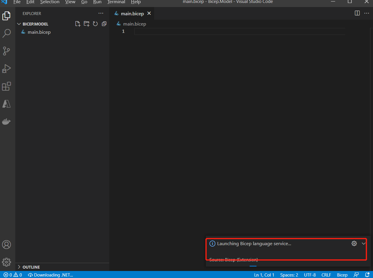The height and width of the screenshot is (278, 373).
Task: Collapse all folders in Explorer
Action: [x=104, y=24]
